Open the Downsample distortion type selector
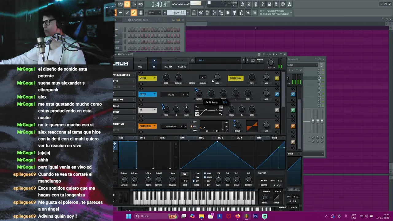This screenshot has height=221, width=393. [170, 126]
